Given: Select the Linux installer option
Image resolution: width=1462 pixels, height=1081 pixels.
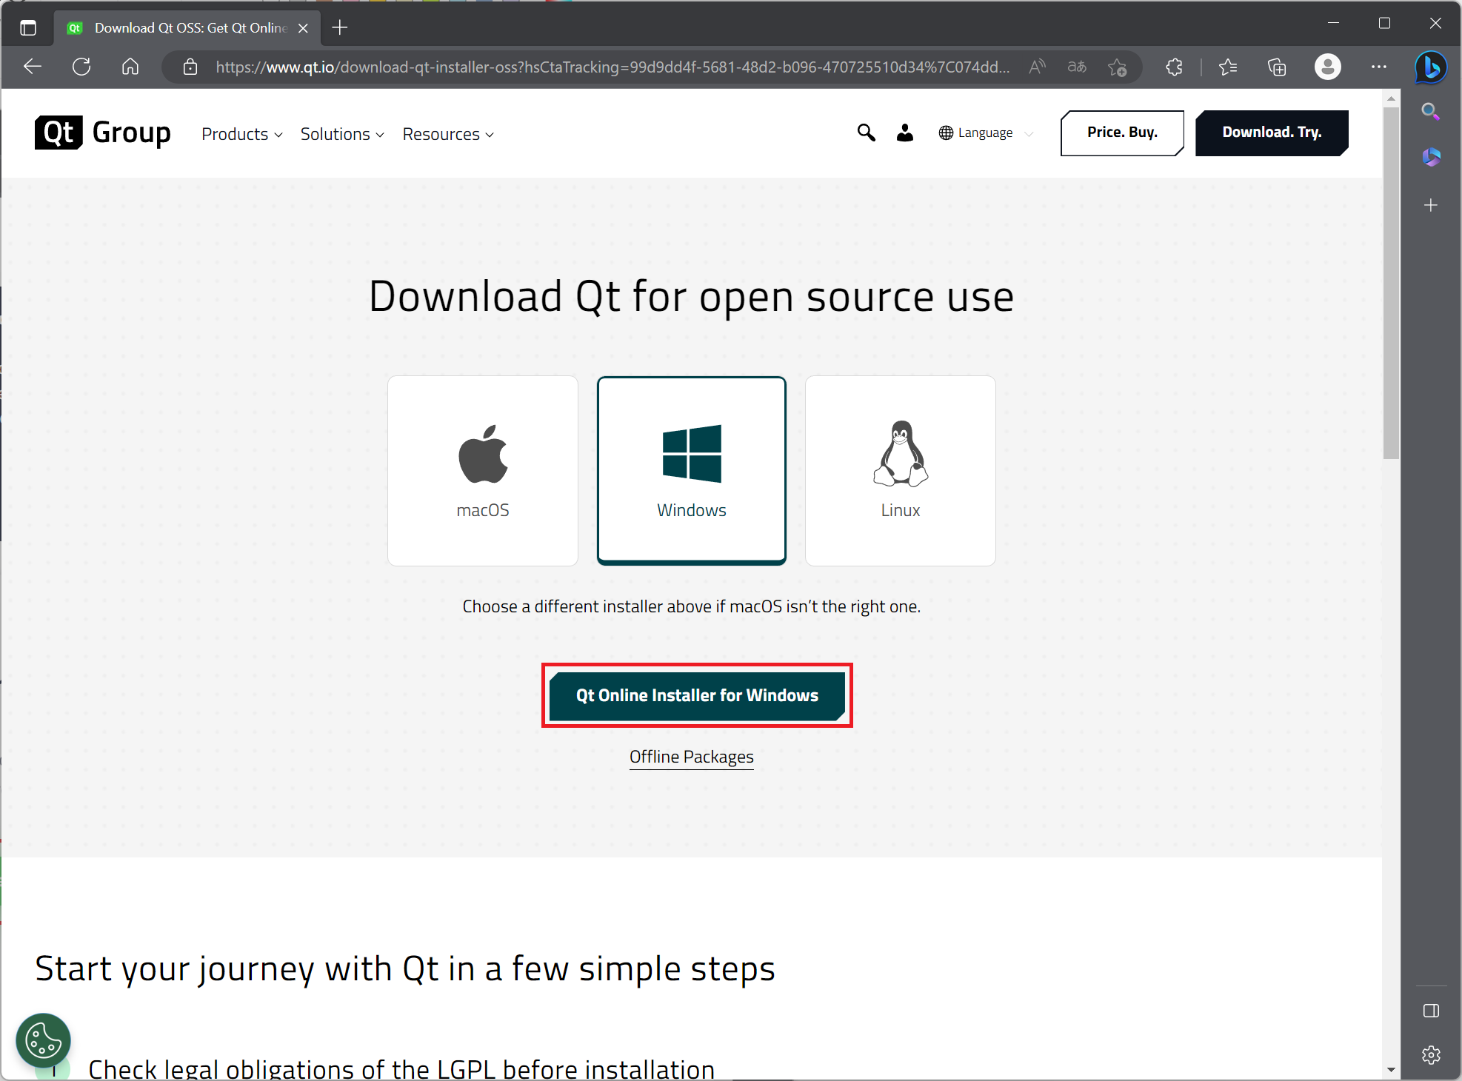Looking at the screenshot, I should pos(900,471).
